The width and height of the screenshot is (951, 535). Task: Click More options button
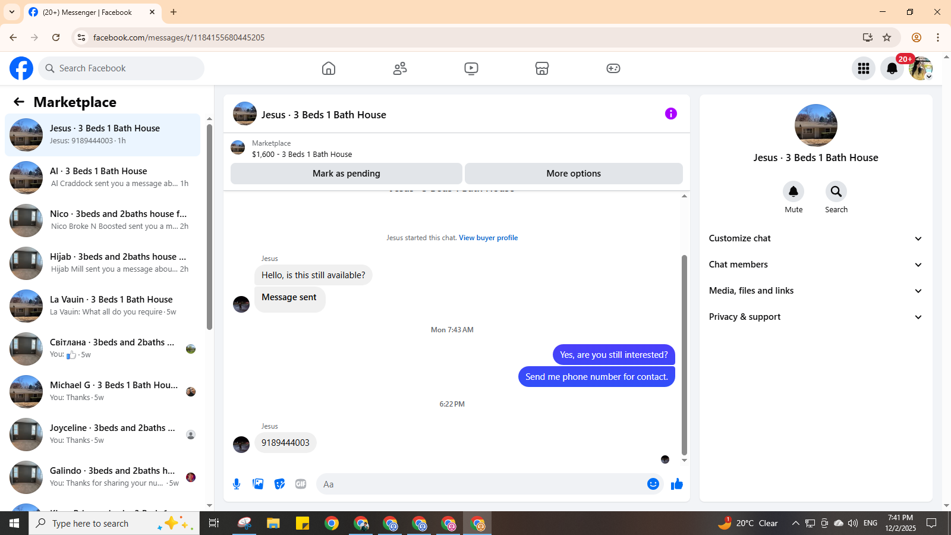574,174
